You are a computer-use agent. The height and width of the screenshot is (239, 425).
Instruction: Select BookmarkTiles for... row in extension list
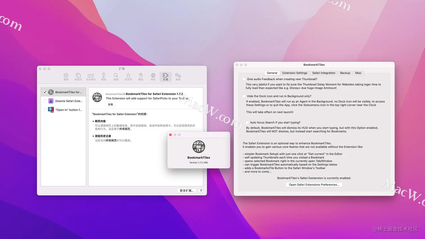[x=64, y=92]
